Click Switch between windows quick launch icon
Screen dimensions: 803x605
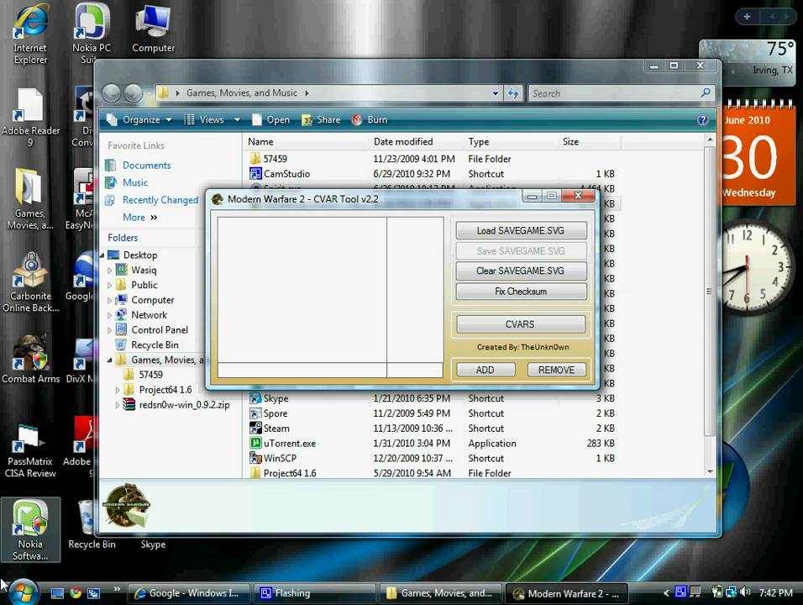(x=94, y=593)
